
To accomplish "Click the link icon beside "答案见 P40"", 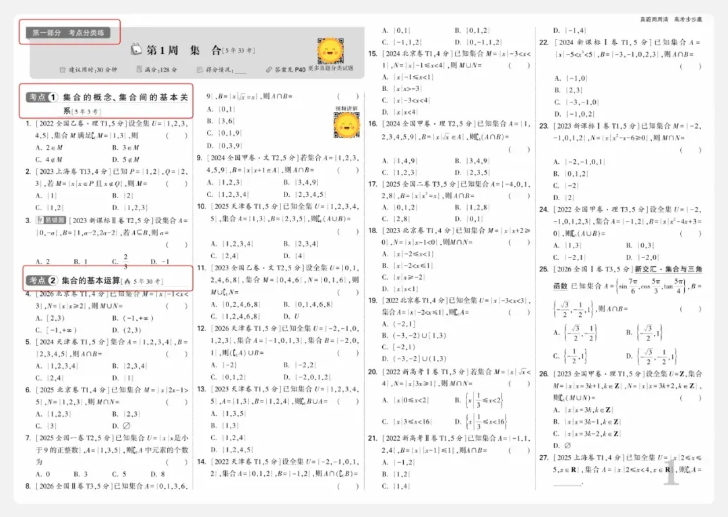I will (x=269, y=69).
